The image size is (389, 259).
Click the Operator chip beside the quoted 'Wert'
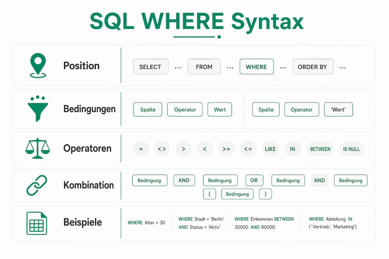click(302, 110)
